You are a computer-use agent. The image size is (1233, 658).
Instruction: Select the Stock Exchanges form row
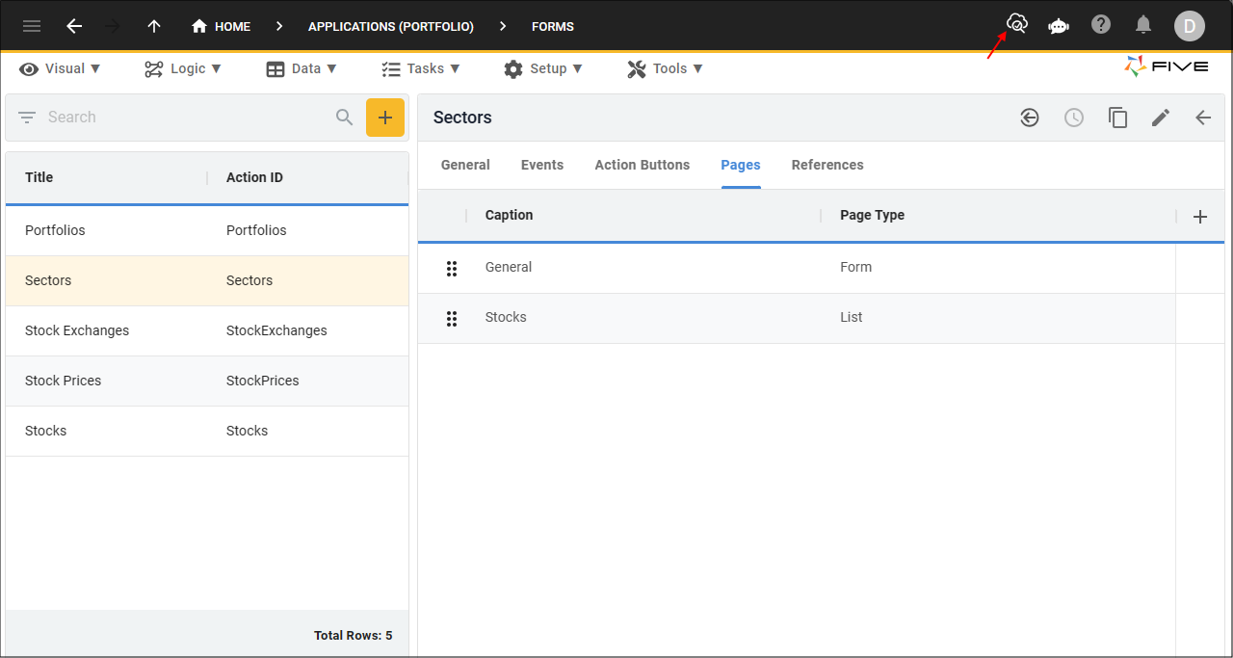207,330
